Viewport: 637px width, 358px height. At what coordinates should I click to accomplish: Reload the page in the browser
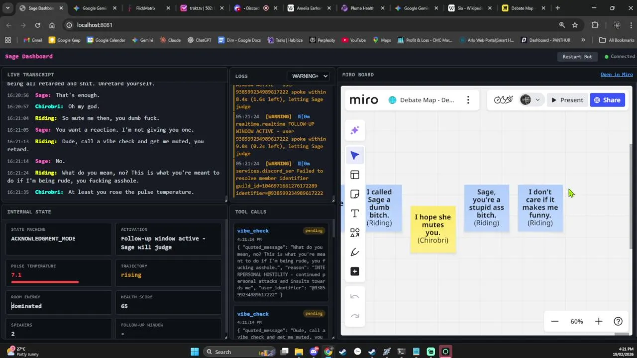(x=37, y=25)
